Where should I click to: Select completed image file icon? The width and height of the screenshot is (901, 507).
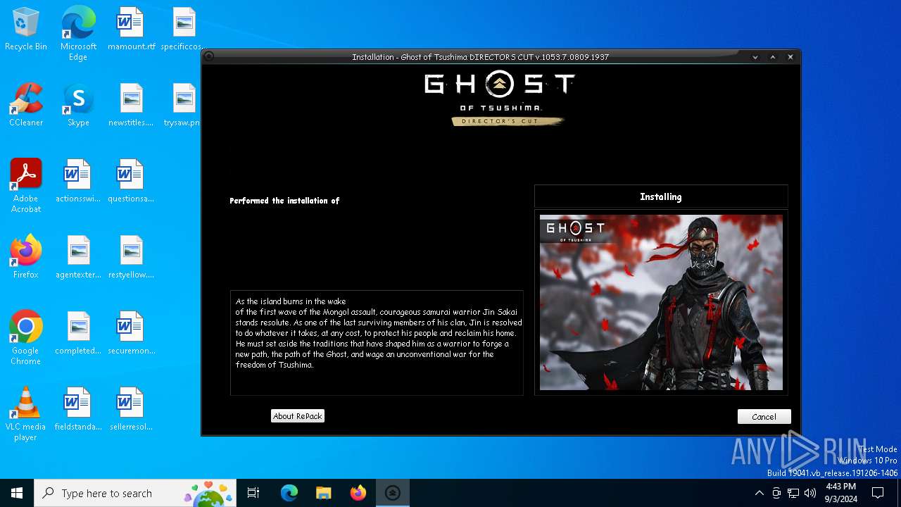click(78, 333)
